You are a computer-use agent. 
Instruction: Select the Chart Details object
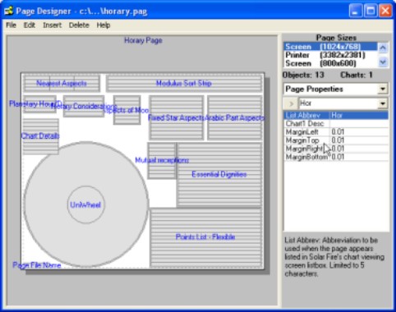tap(40, 136)
